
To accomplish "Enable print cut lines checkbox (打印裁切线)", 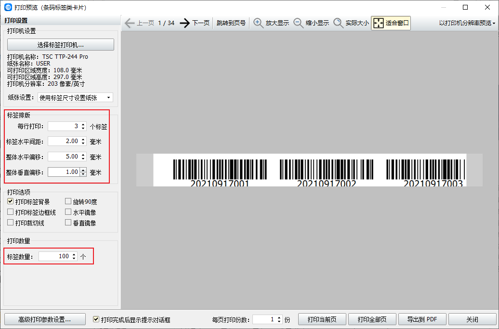I will (11, 223).
